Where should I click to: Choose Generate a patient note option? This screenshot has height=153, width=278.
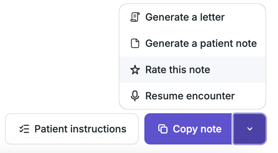(x=192, y=43)
